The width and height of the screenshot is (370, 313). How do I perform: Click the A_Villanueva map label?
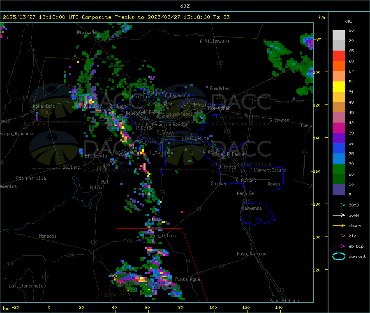tap(215, 41)
